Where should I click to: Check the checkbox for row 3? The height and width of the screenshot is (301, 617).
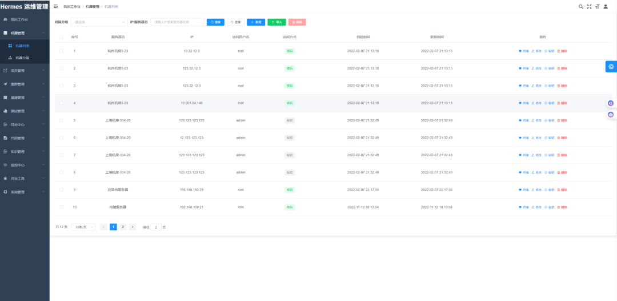(x=61, y=86)
